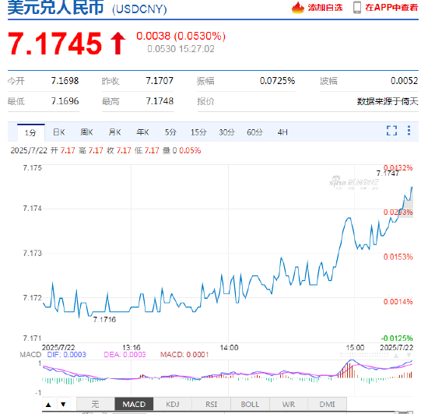Viewport: 428px width, 414px height.
Task: Switch to the 周K chart period
Action: pyautogui.click(x=86, y=132)
